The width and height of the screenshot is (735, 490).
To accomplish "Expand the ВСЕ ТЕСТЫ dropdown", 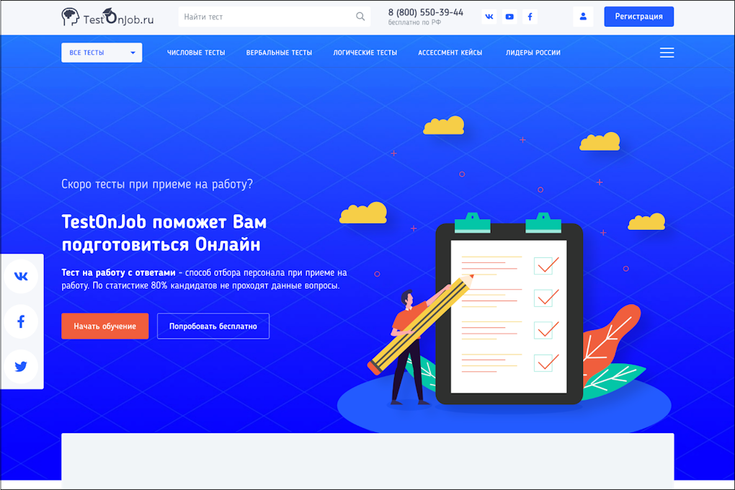I will [102, 53].
